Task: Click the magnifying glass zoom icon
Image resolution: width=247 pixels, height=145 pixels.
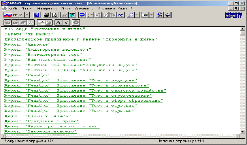Action: pyautogui.click(x=131, y=15)
